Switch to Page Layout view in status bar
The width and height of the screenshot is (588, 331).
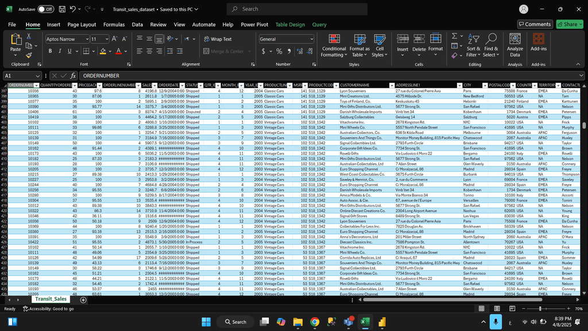click(x=497, y=309)
